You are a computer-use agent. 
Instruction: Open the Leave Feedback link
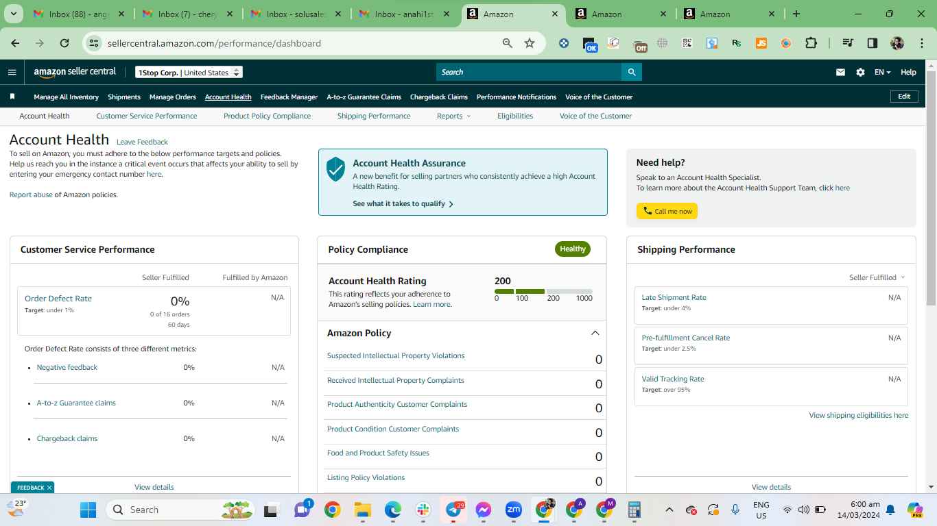pyautogui.click(x=142, y=142)
